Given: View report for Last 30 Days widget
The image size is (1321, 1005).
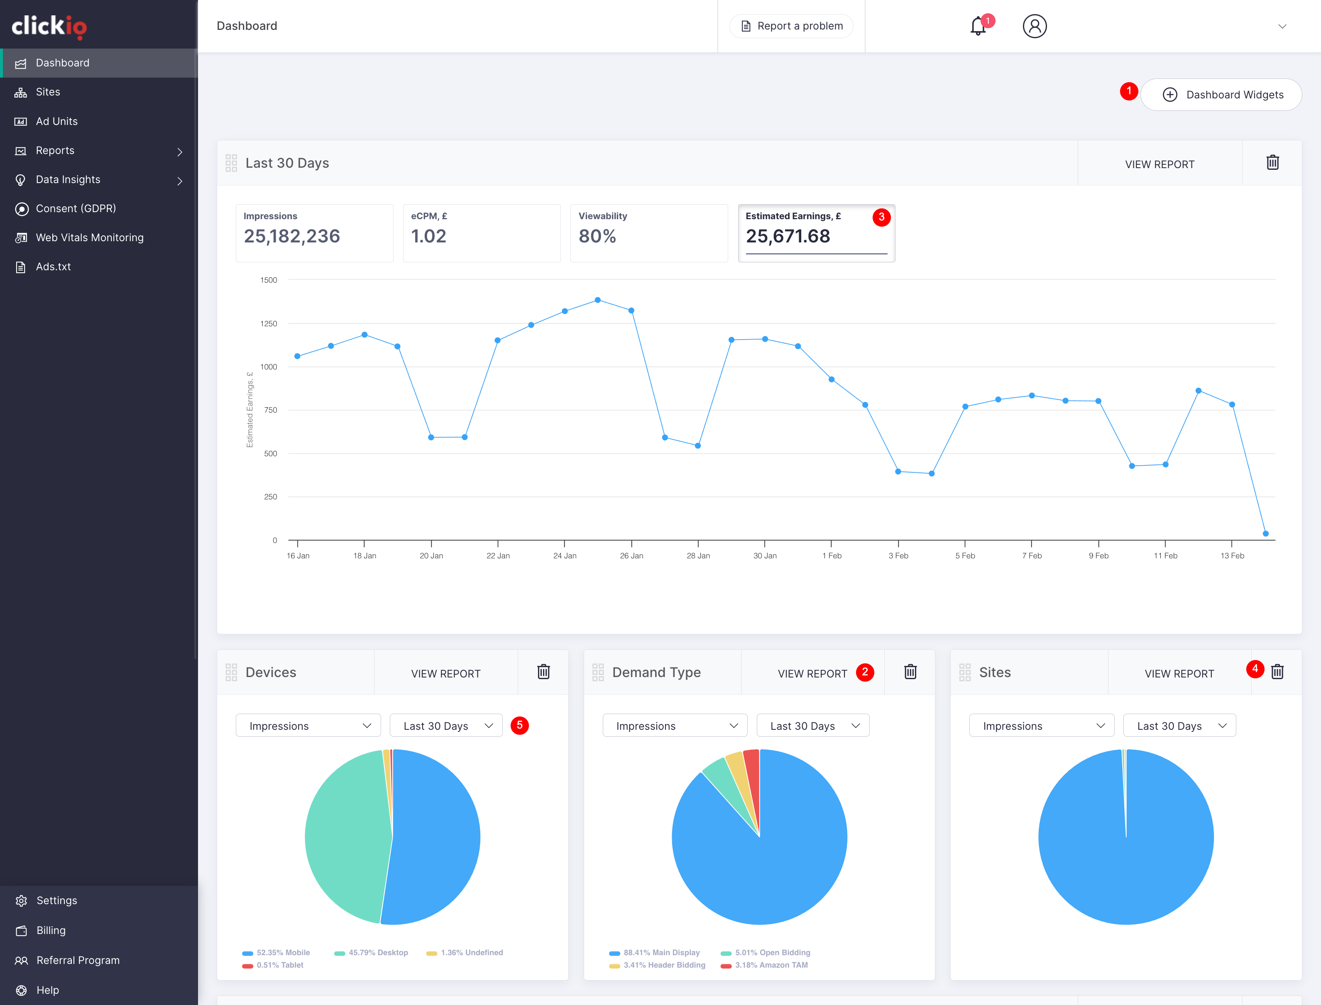Looking at the screenshot, I should [1160, 164].
